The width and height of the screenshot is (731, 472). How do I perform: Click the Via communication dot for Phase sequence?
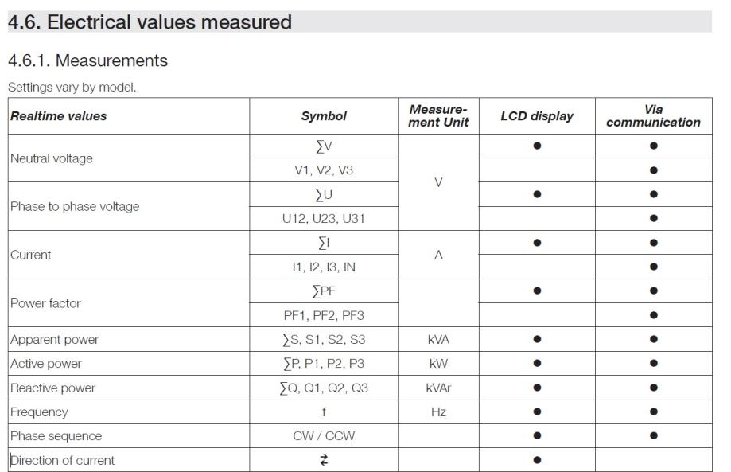pyautogui.click(x=653, y=436)
